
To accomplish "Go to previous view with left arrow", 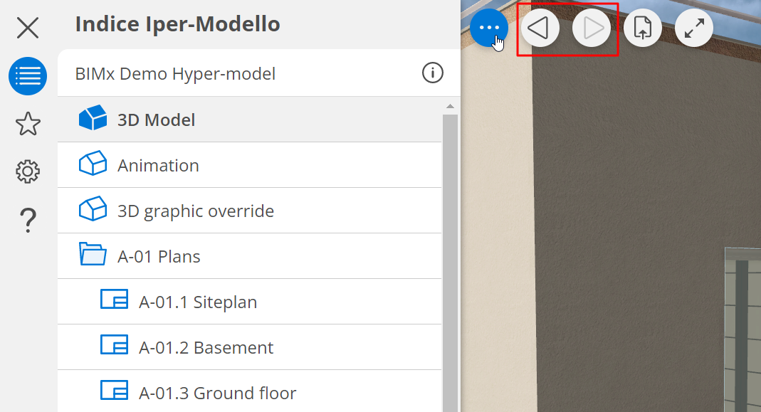I will pyautogui.click(x=540, y=28).
